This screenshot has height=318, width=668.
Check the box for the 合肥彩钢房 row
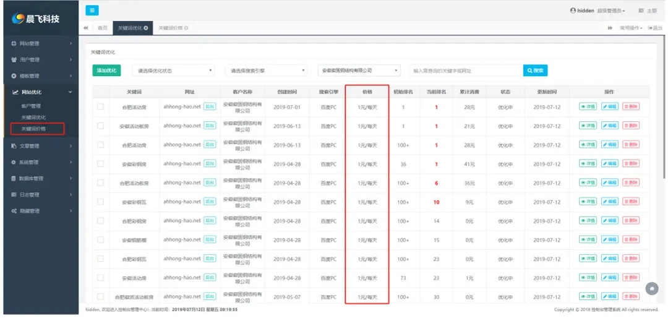click(x=101, y=220)
